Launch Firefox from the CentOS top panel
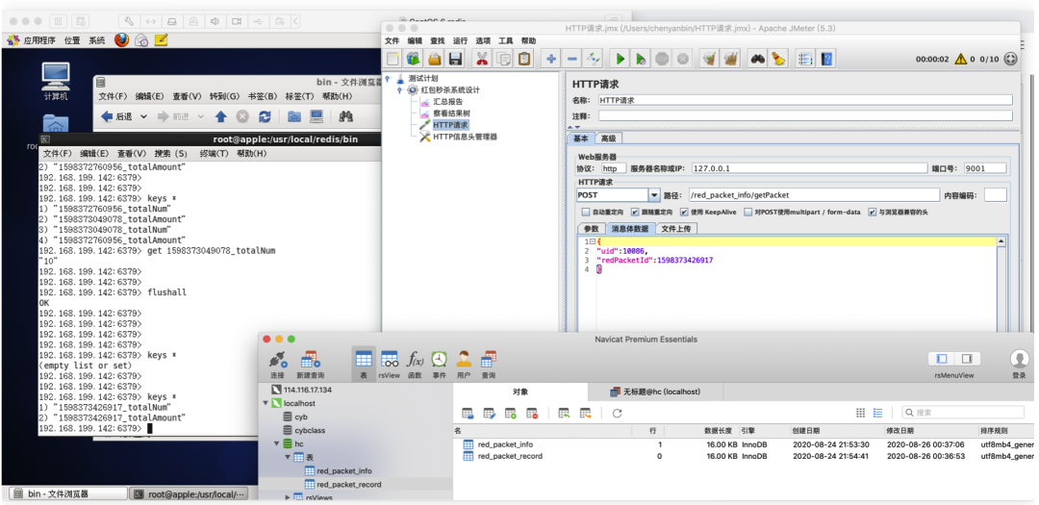 click(x=122, y=40)
